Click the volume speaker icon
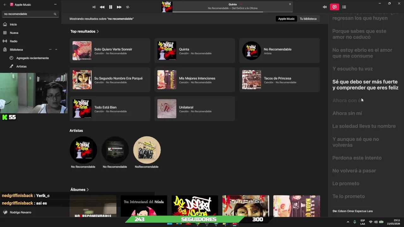This screenshot has height=227, width=404. pos(324,7)
